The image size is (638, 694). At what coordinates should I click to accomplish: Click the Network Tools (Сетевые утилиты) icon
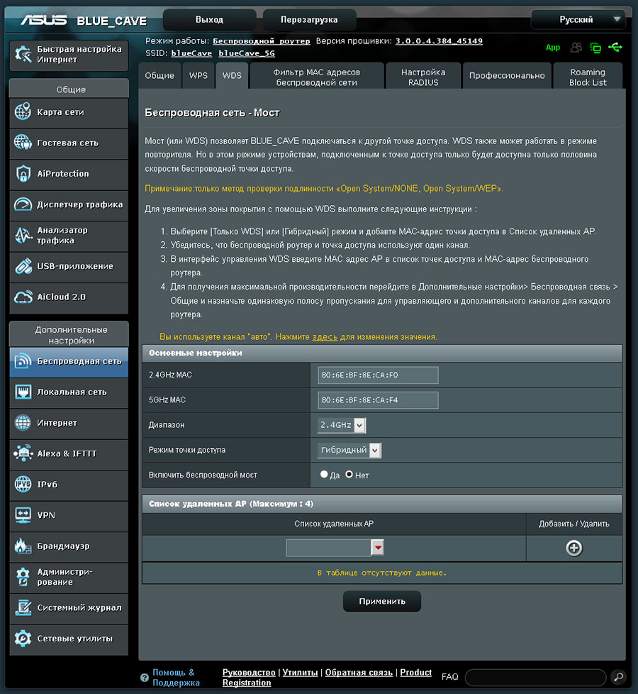point(23,638)
